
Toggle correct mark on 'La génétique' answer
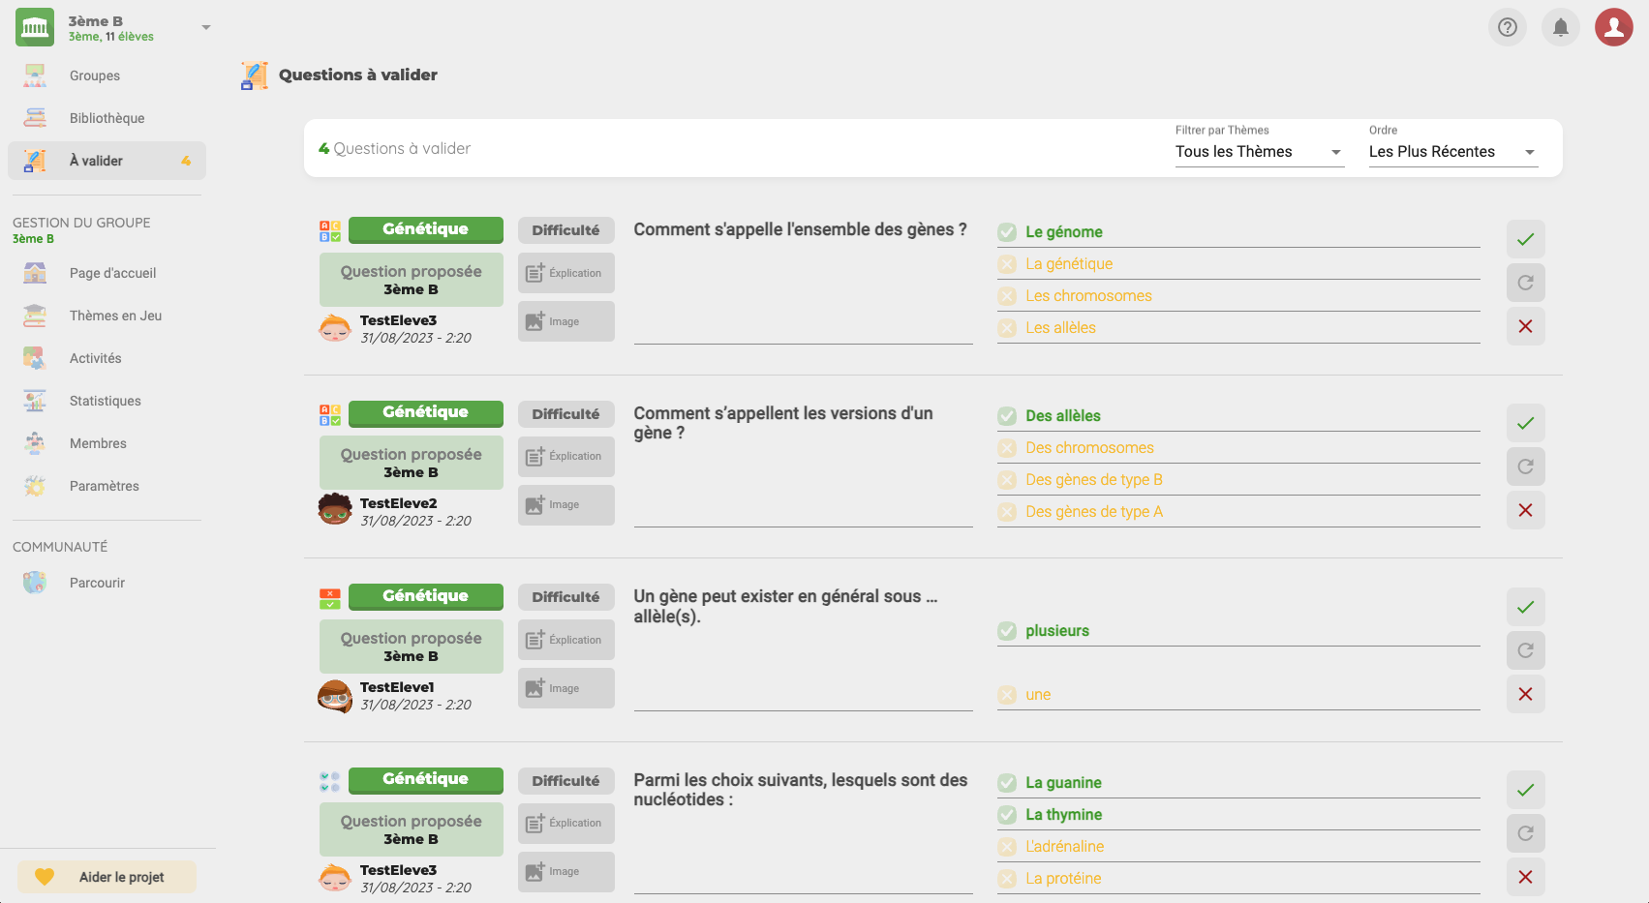point(1007,264)
